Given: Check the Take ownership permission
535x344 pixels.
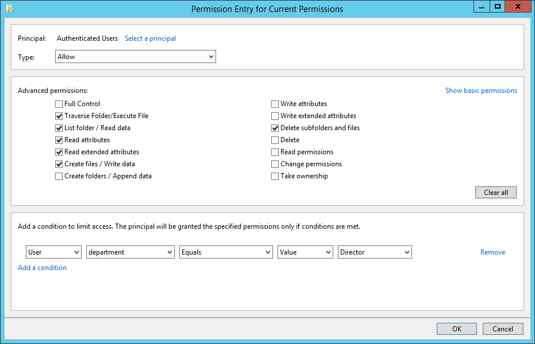Looking at the screenshot, I should tap(275, 176).
